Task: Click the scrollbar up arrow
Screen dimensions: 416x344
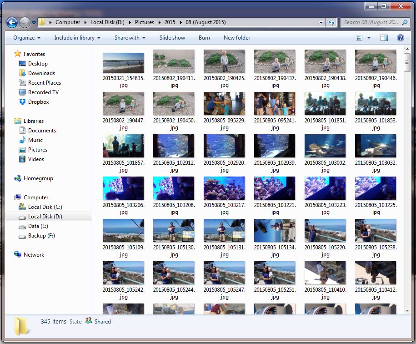Action: click(x=407, y=49)
